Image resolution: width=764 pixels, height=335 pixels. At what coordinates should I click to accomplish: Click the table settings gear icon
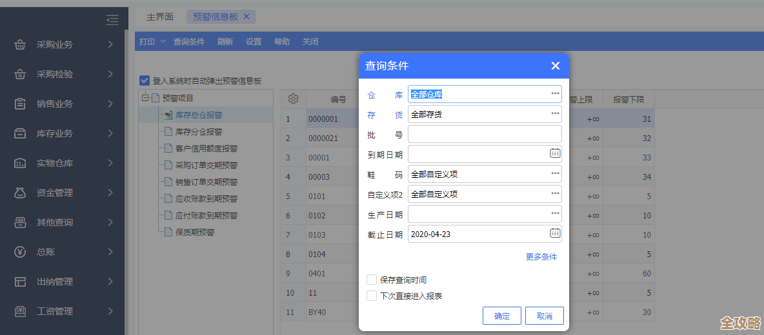(293, 99)
